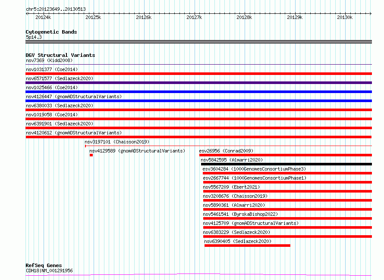Open the nsv6571577 (Sedlazeck2020) variant label
This screenshot has height=280, width=384.
(60, 78)
